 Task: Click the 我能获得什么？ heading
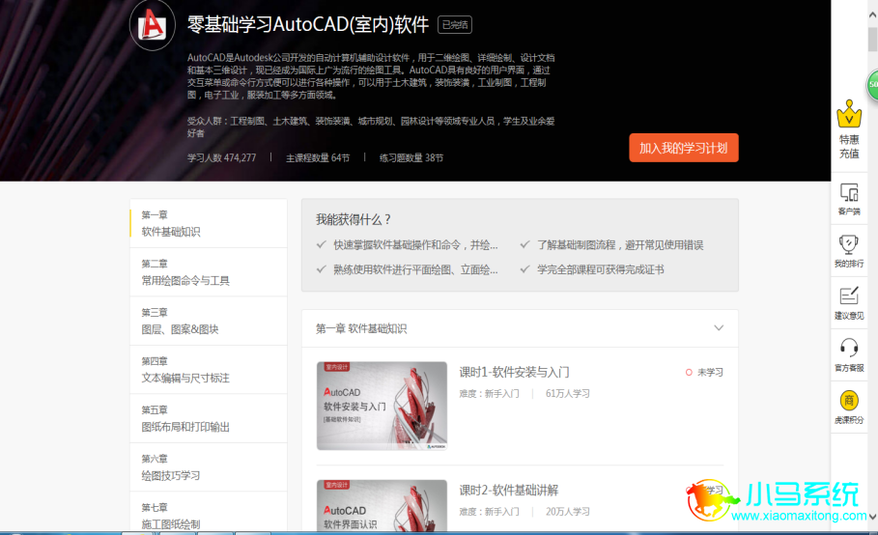pos(353,219)
